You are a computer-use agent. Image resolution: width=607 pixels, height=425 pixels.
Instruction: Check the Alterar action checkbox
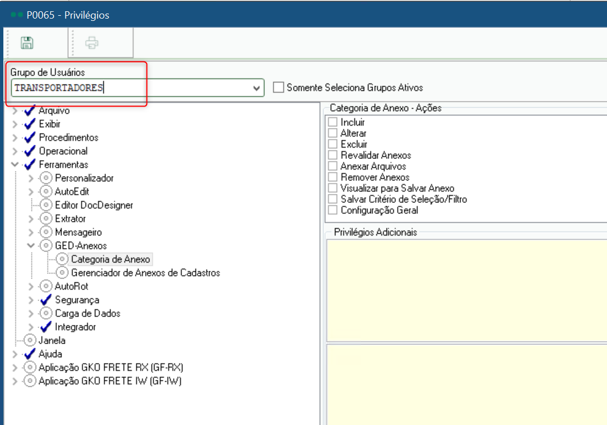333,133
